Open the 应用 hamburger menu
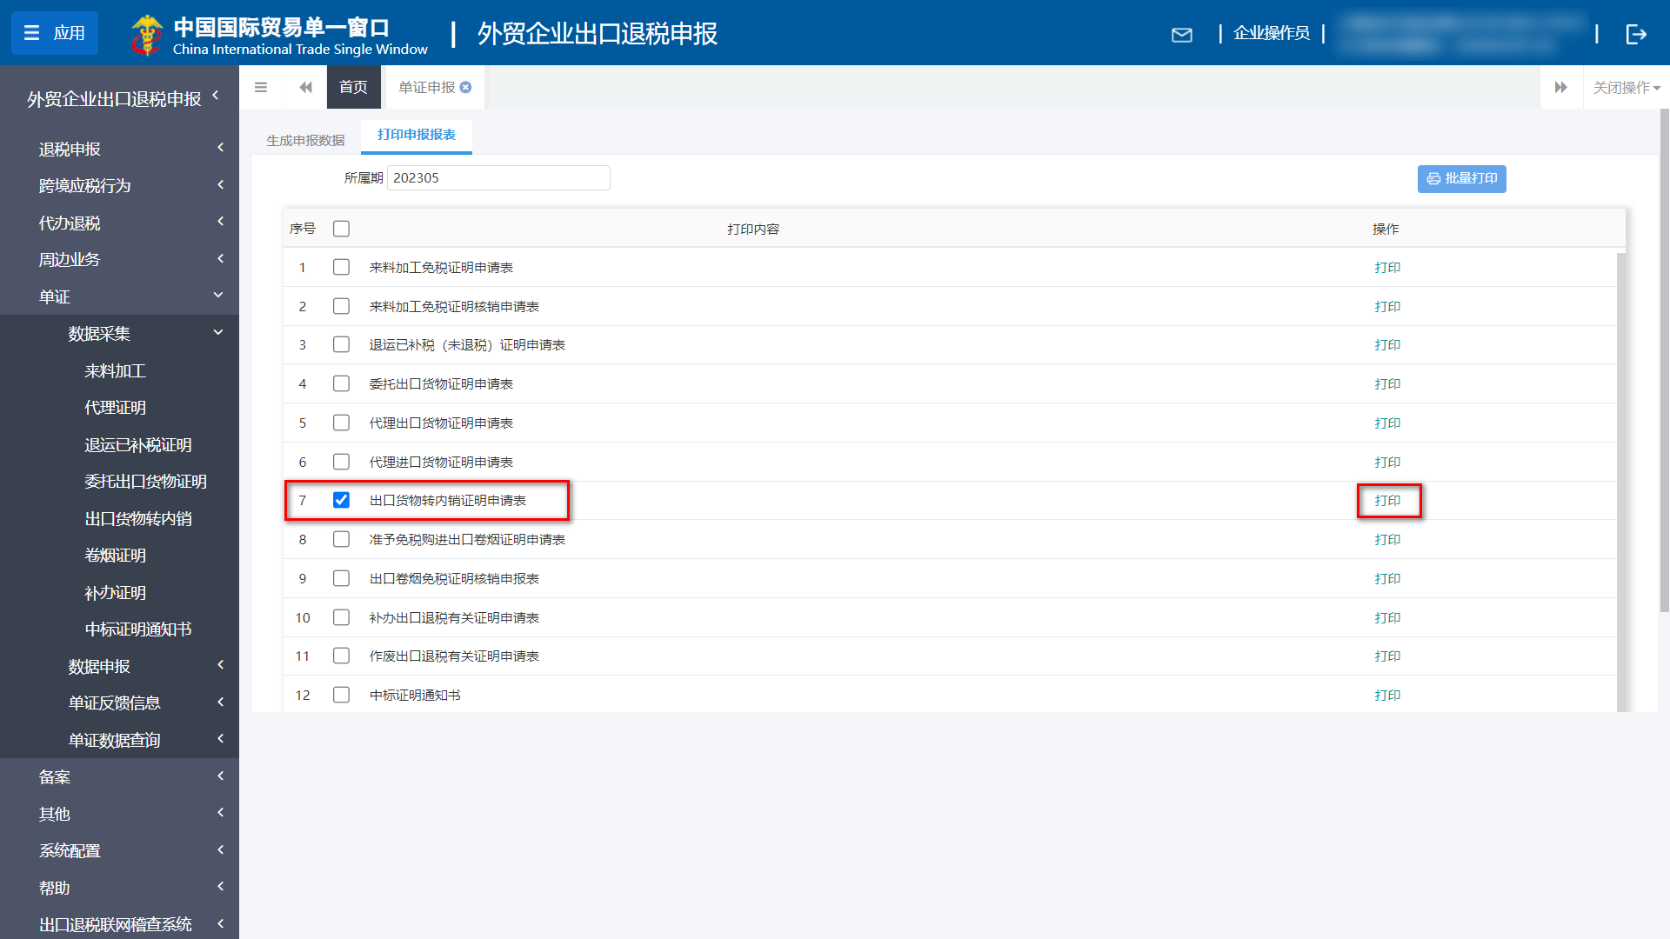 [x=54, y=33]
